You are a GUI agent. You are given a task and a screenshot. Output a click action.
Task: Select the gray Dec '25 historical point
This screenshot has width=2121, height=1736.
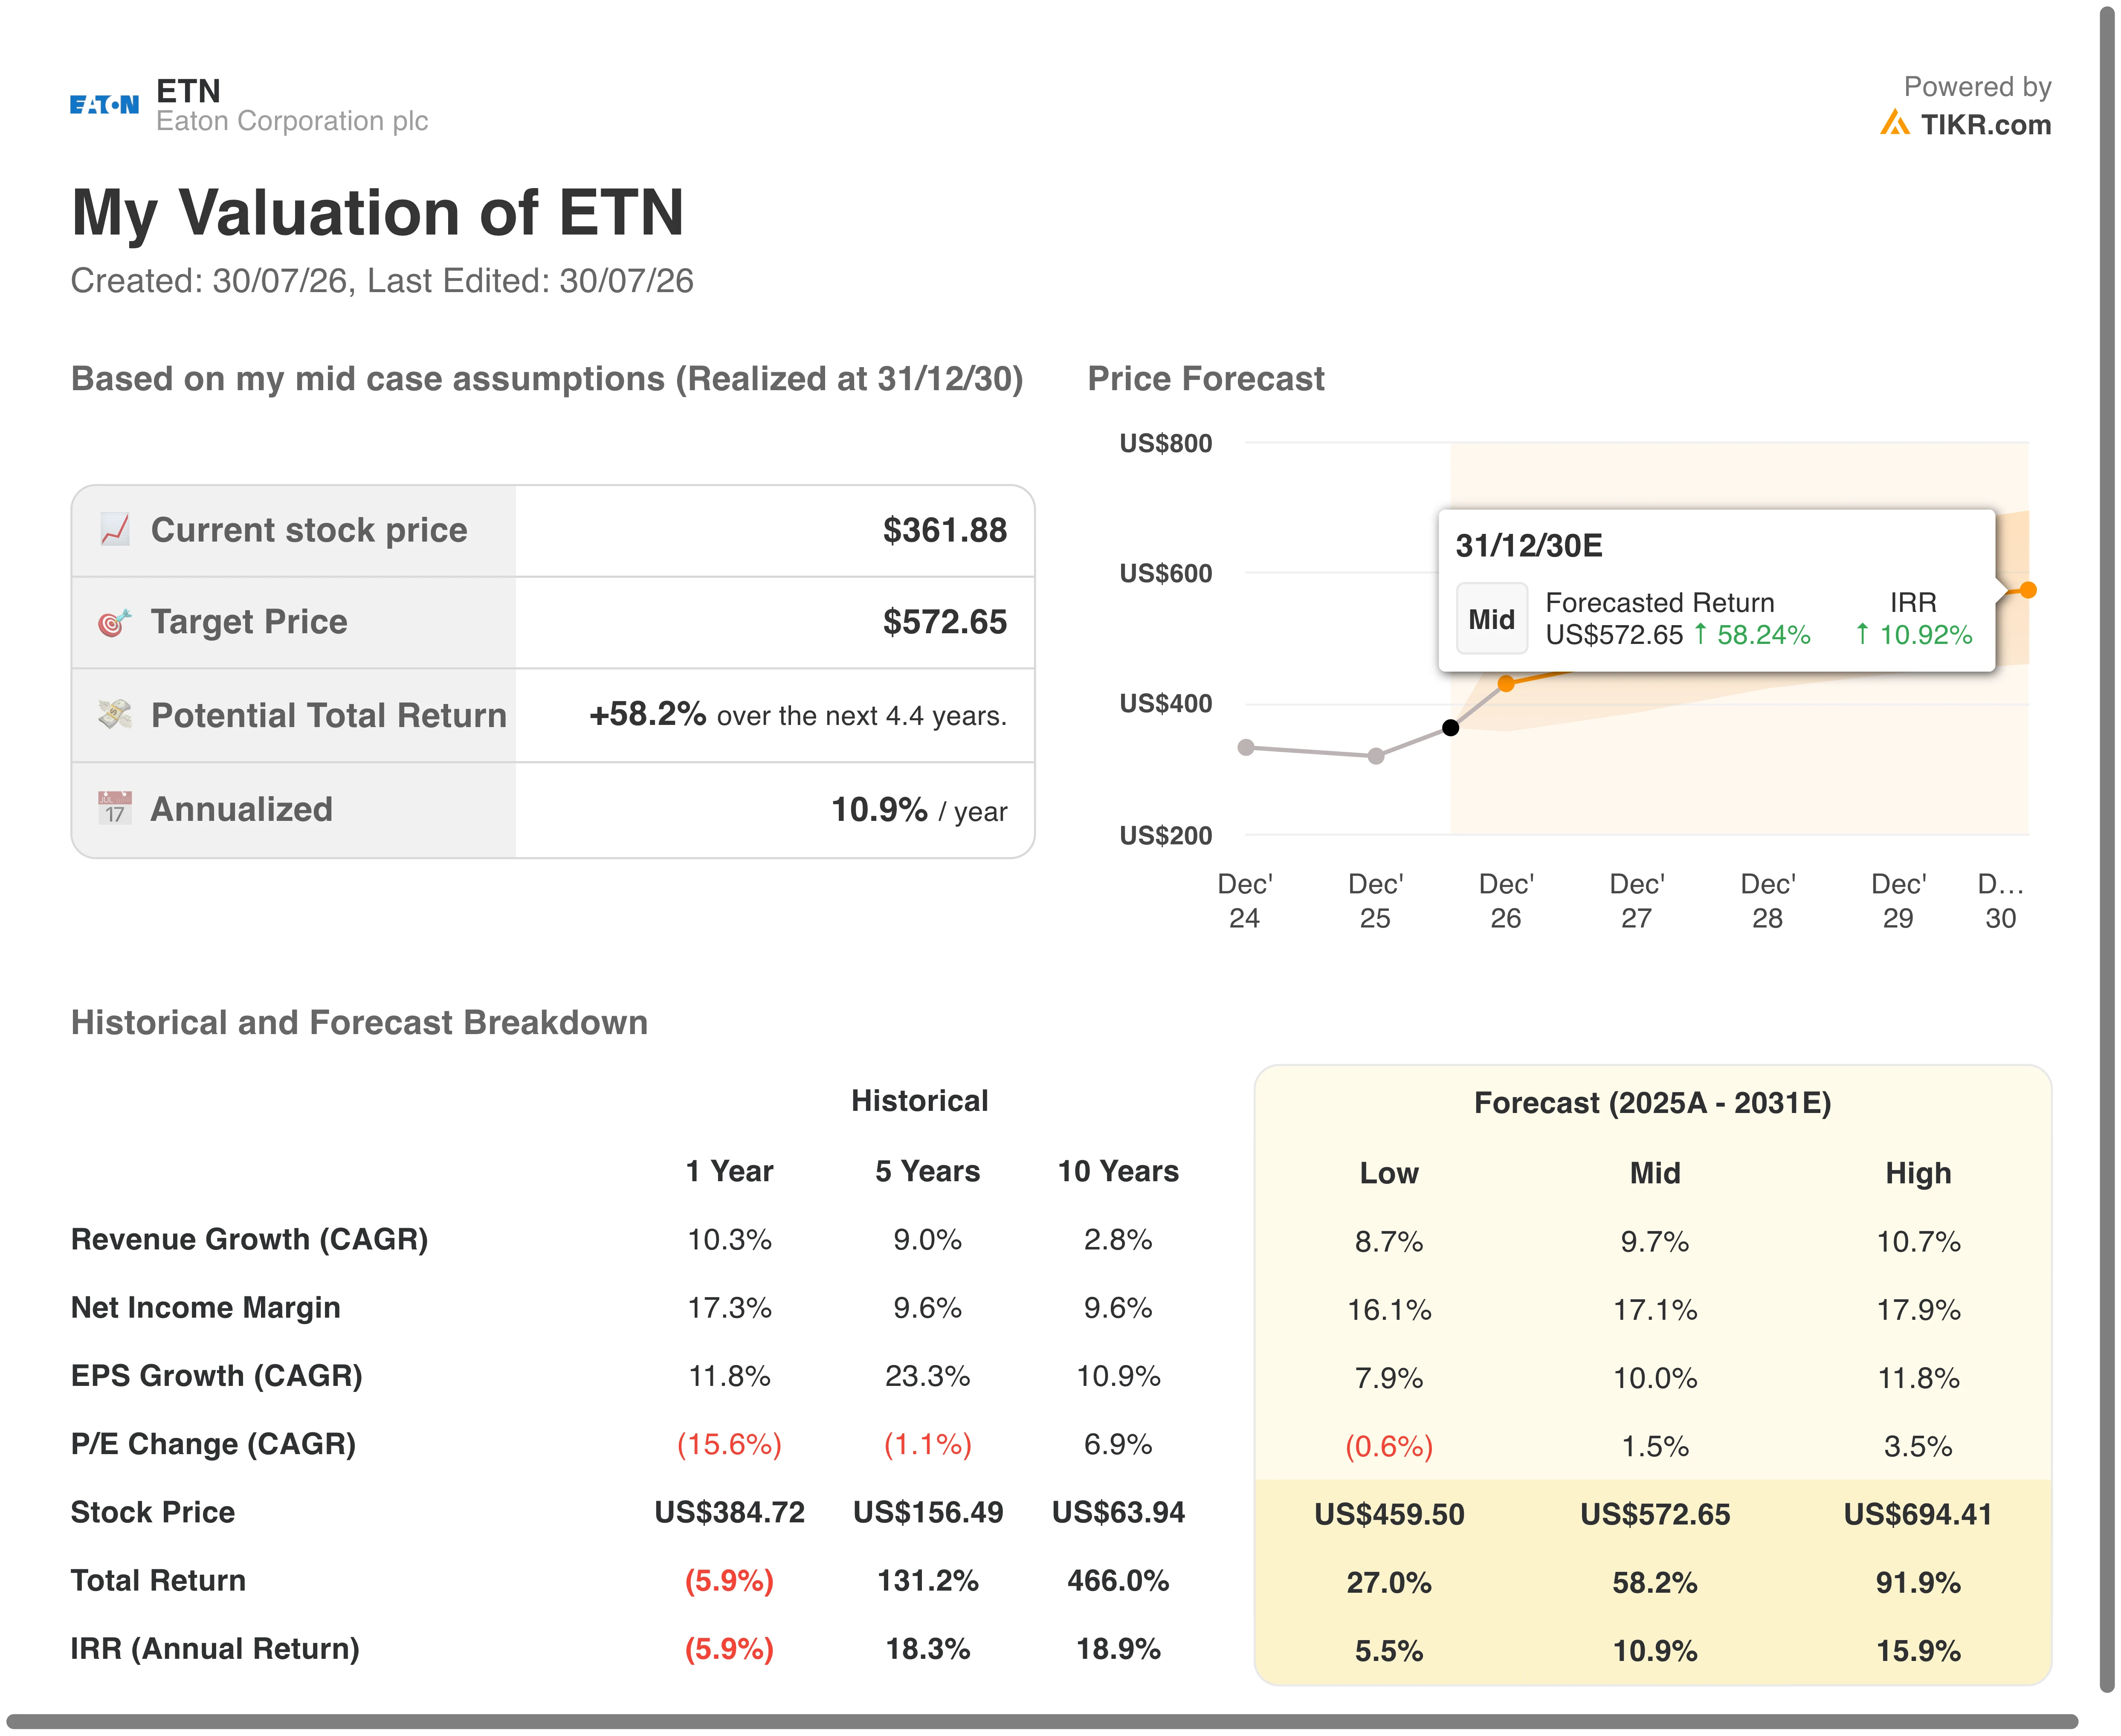[1376, 756]
